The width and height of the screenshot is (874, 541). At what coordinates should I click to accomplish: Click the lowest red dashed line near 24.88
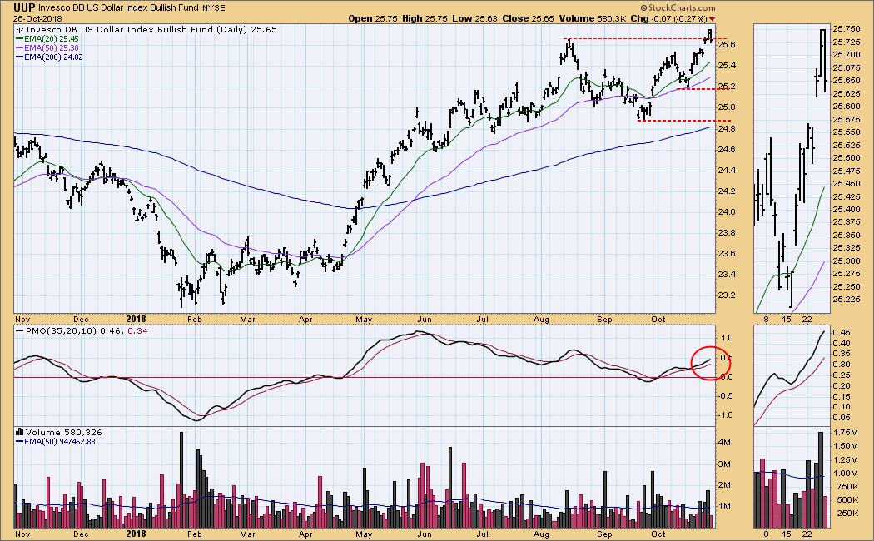(673, 121)
